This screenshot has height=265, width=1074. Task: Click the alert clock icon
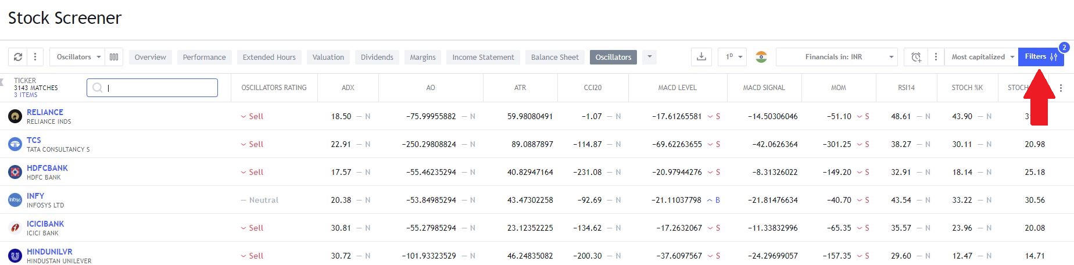(x=916, y=57)
